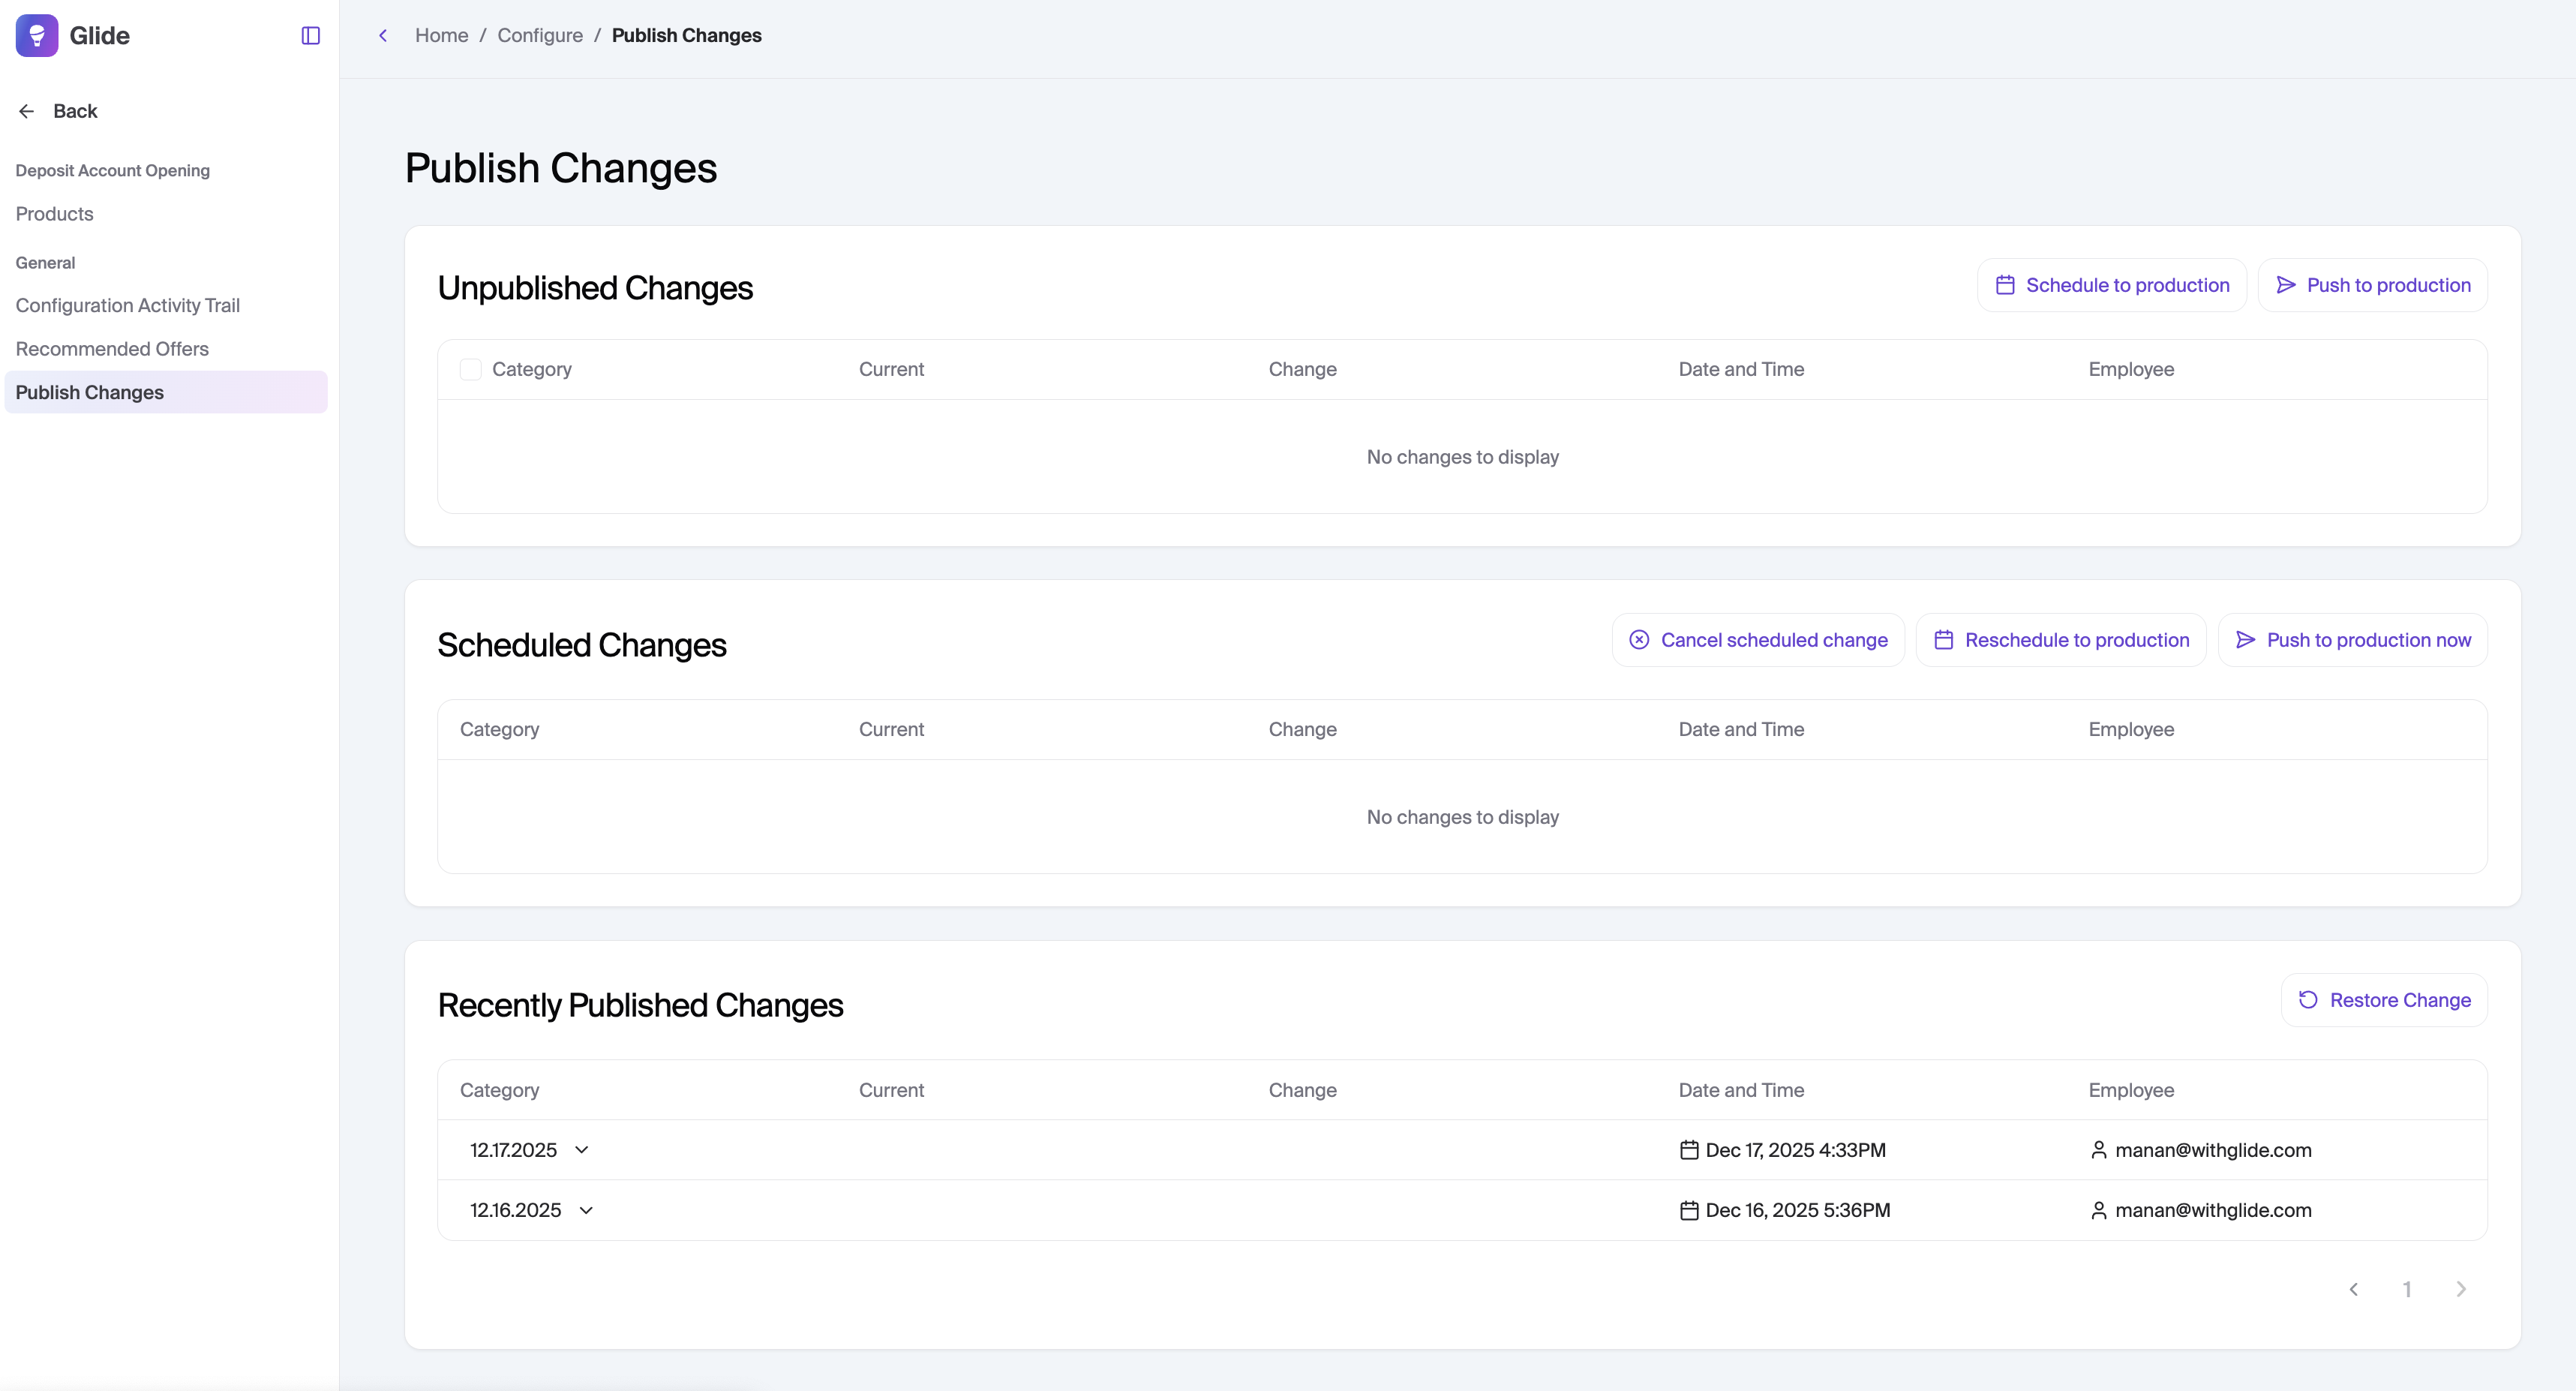Expand the 12.16.2025 published change row
The image size is (2576, 1391).
586,1210
